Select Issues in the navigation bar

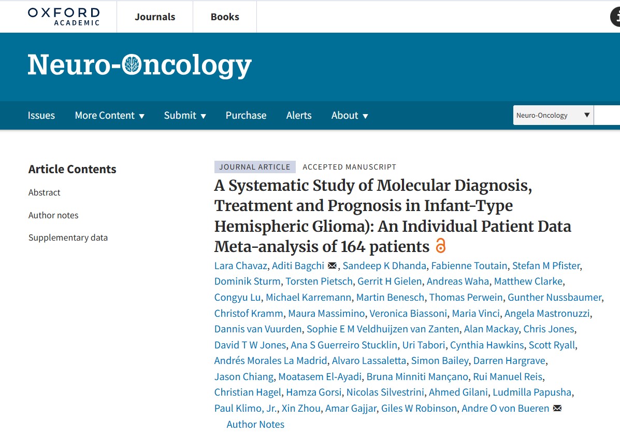41,115
